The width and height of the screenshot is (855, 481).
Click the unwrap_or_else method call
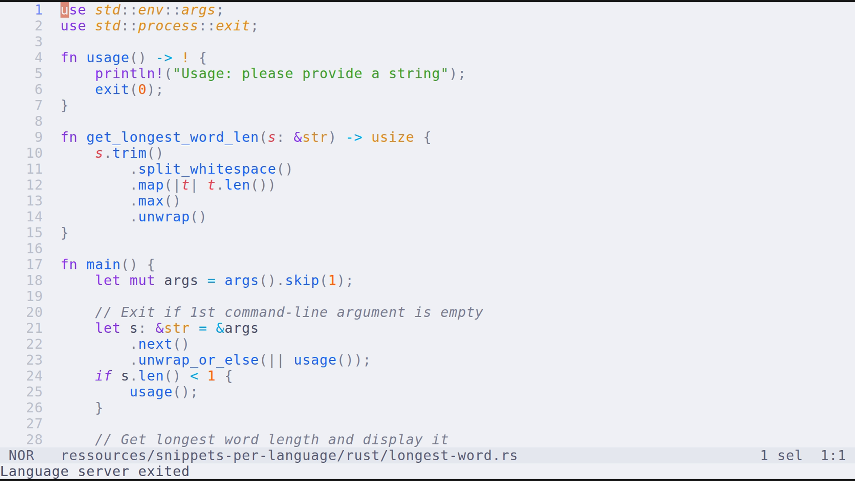tap(198, 360)
